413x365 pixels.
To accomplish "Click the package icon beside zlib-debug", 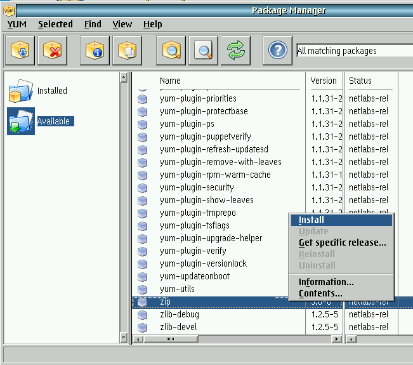I will tap(143, 315).
